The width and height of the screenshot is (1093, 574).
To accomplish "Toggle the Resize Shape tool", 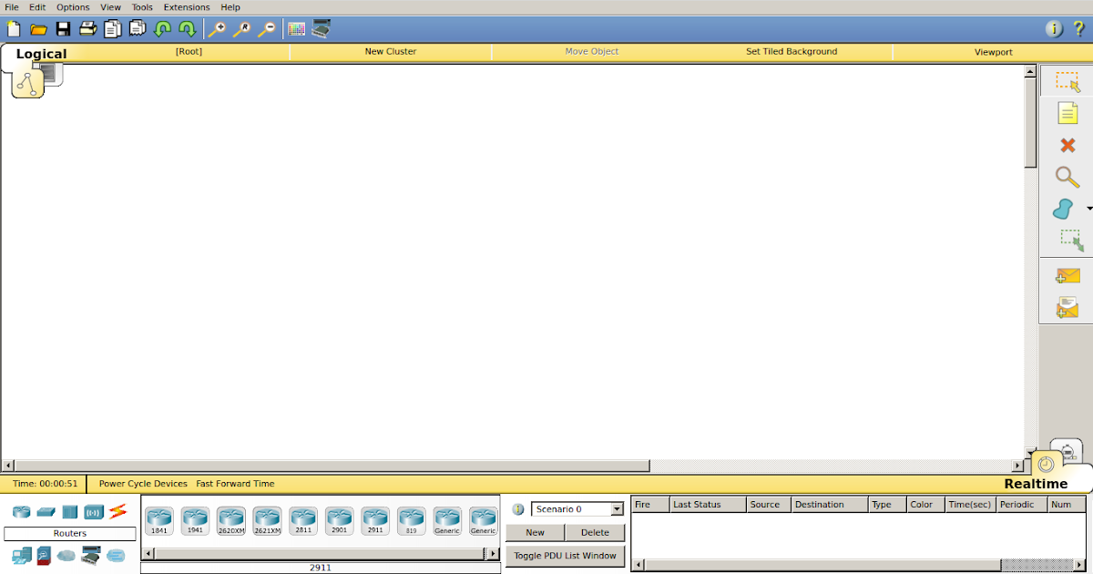I will tap(1069, 241).
